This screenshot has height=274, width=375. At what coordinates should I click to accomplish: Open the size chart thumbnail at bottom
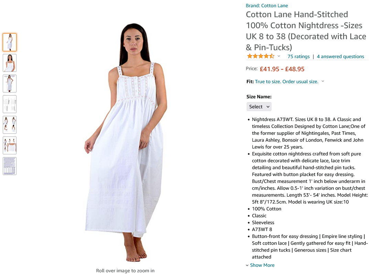(x=10, y=166)
